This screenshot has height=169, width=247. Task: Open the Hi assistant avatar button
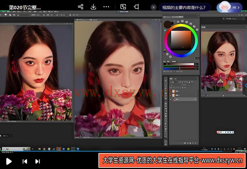[x=229, y=7]
